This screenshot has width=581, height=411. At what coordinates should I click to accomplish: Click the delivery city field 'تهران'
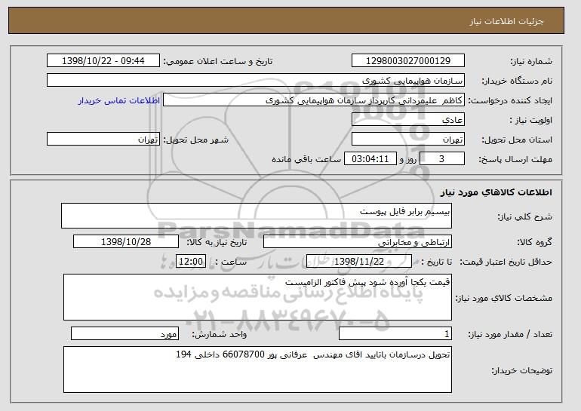[x=103, y=140]
